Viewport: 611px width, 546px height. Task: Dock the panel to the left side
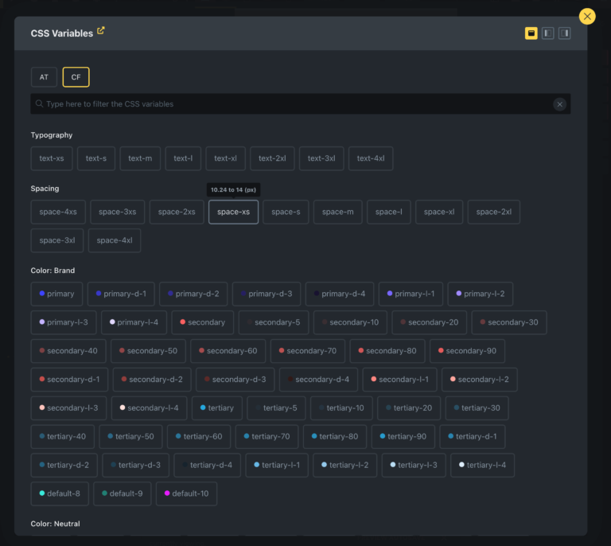coord(547,33)
